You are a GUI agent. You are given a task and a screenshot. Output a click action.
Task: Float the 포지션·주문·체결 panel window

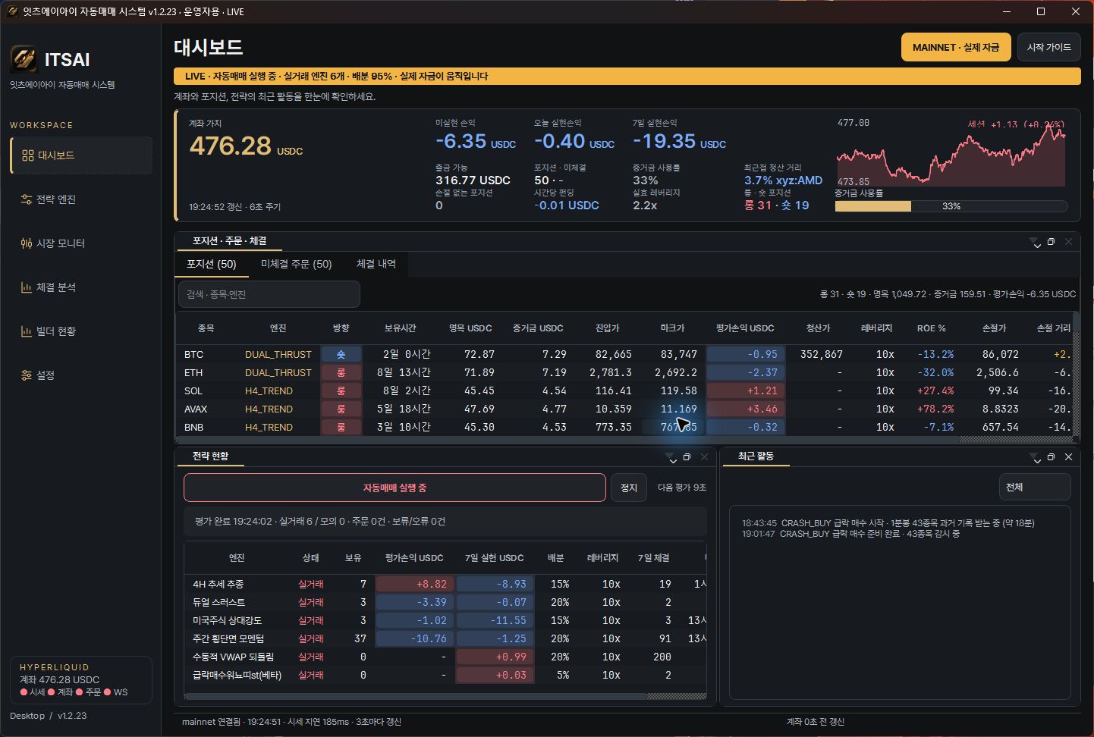tap(1051, 242)
